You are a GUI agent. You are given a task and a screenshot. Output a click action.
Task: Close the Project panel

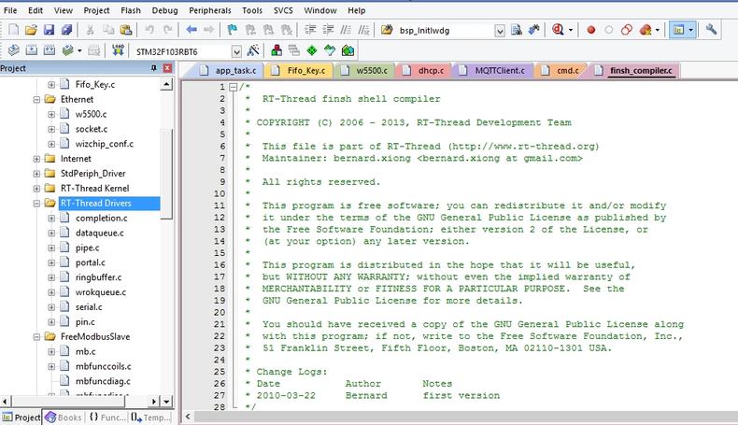(x=167, y=68)
